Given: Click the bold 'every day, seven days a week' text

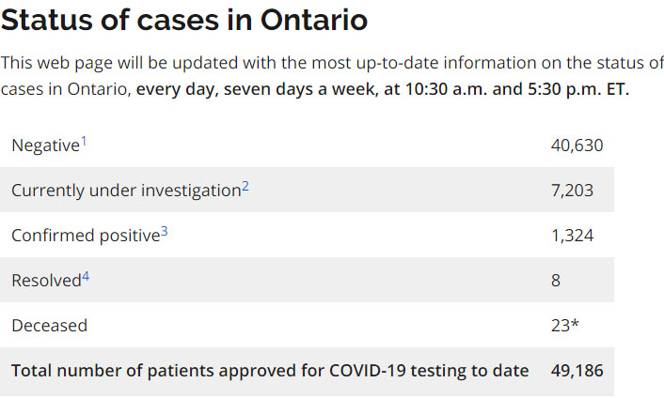Looking at the screenshot, I should click(x=247, y=89).
